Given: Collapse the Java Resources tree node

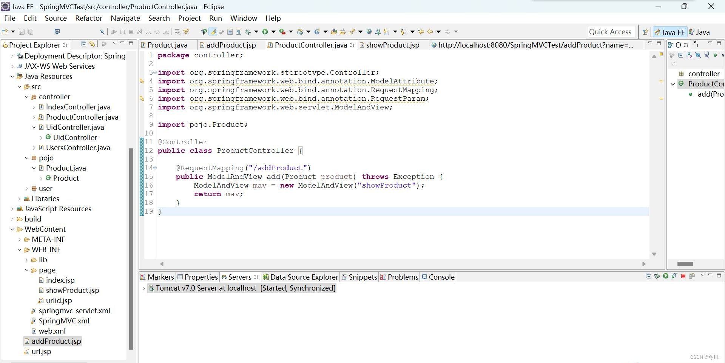Looking at the screenshot, I should point(12,76).
